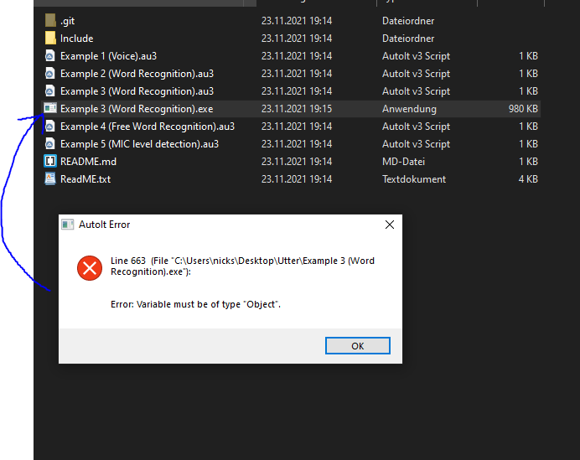
Task: Click the README.md filename
Action: tap(88, 162)
